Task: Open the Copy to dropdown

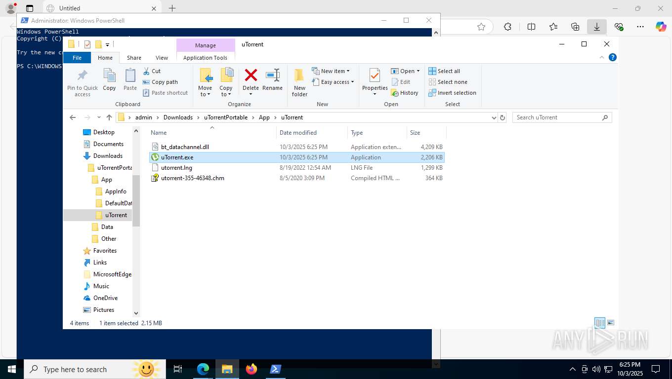Action: click(226, 91)
